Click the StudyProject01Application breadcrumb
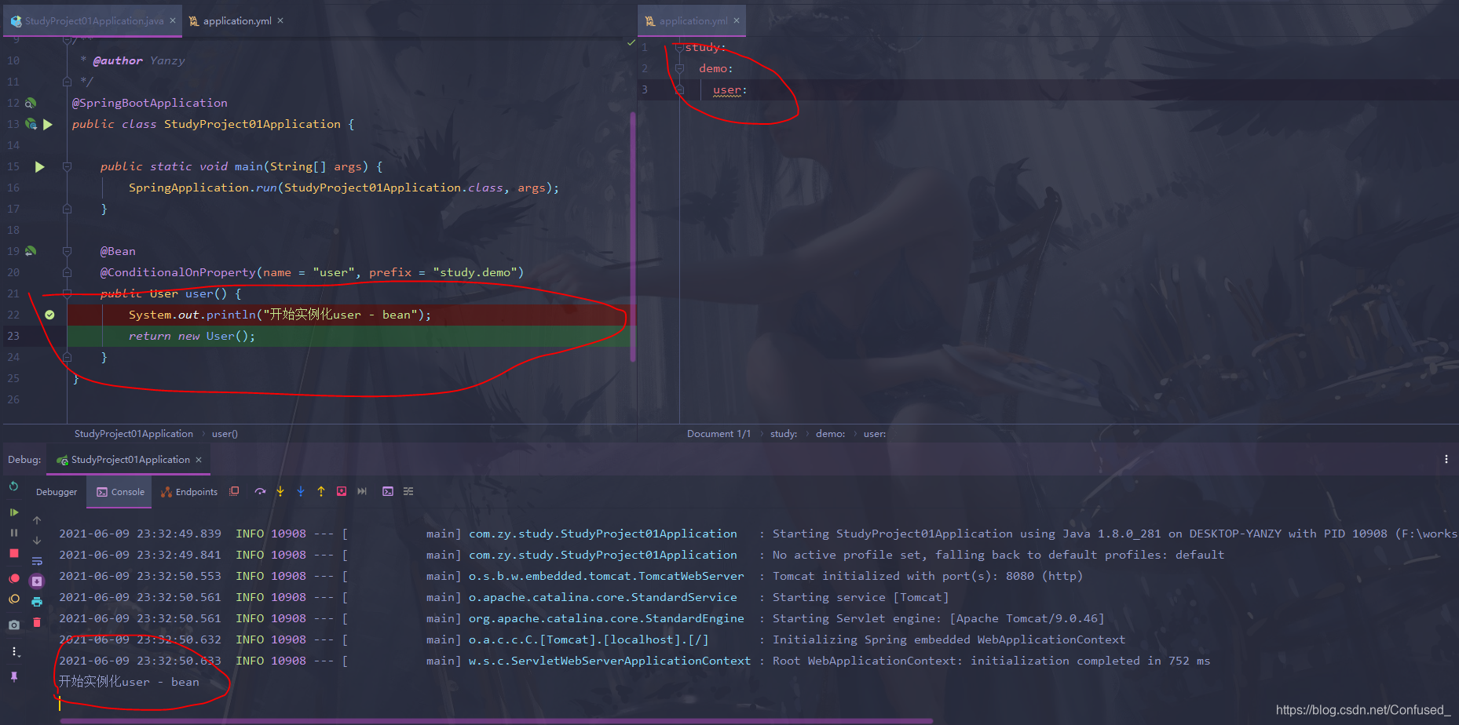The height and width of the screenshot is (725, 1459). [133, 434]
